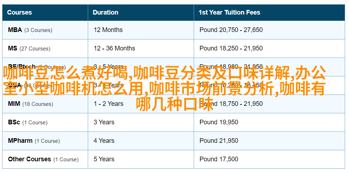Screen dimensions: 349x173
Task: Click the 1st Year Tuition Fees header
Action: tap(229, 12)
